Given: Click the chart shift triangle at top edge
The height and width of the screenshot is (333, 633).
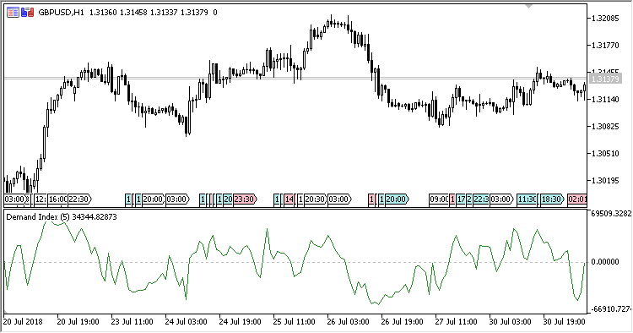Looking at the screenshot, I should tap(529, 6).
